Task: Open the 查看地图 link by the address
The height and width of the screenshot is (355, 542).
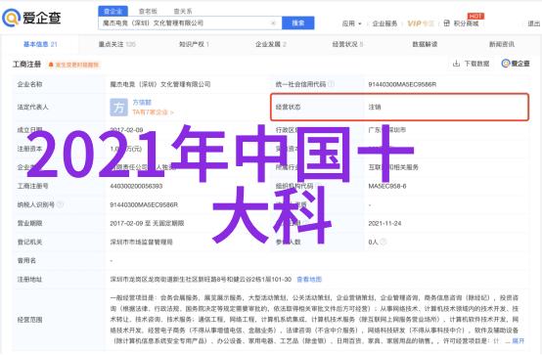Action: tap(309, 280)
